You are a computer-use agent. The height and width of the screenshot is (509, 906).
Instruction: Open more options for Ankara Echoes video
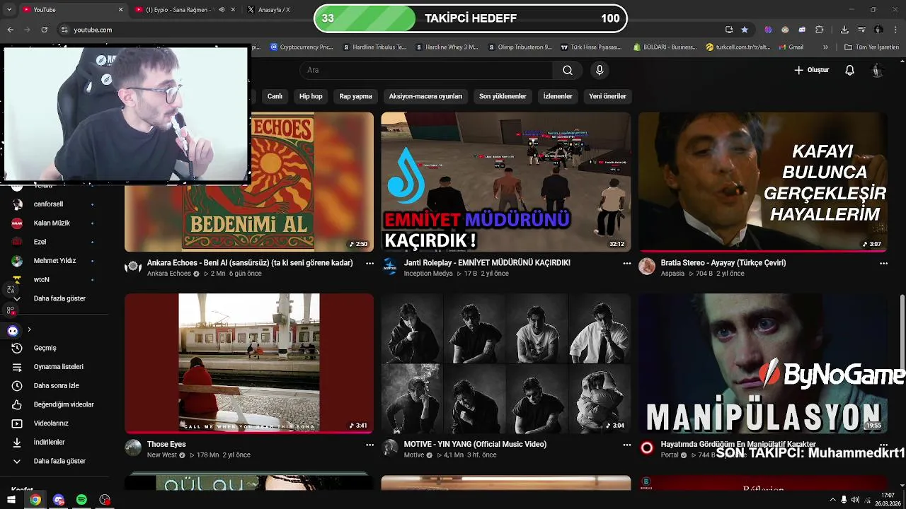[x=369, y=263]
